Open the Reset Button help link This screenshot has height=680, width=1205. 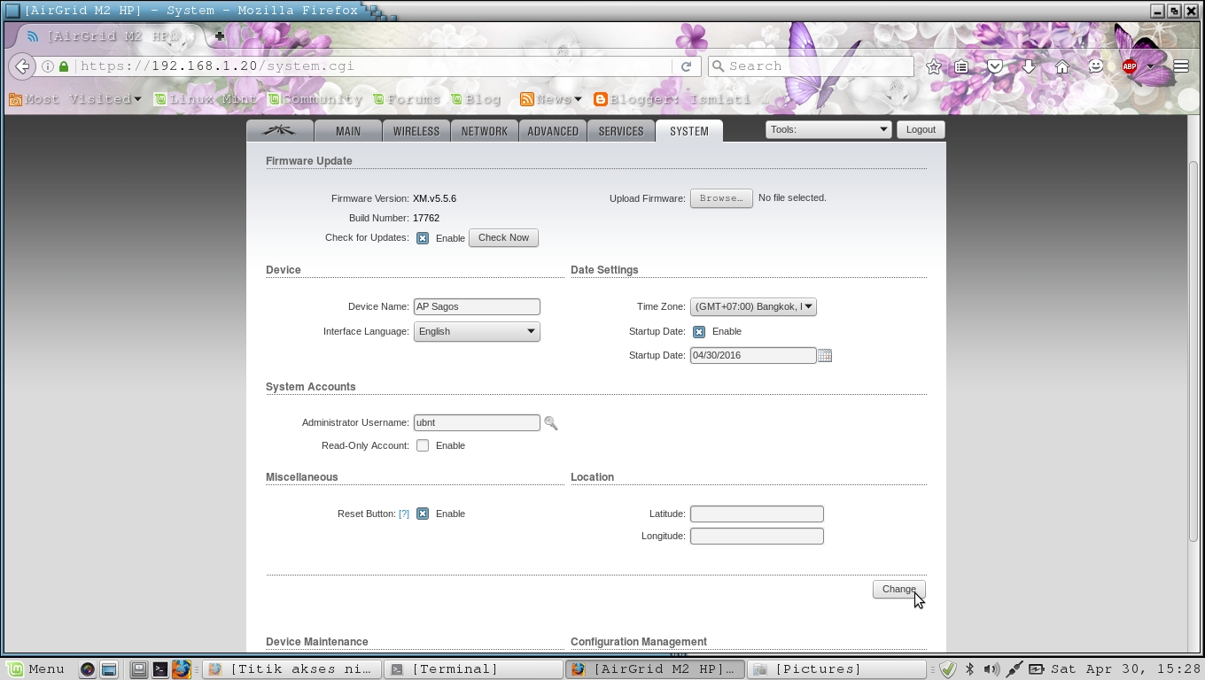click(x=404, y=514)
